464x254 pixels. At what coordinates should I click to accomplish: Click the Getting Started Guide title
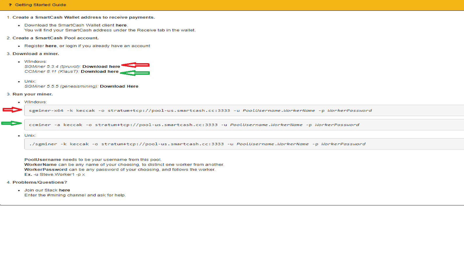[x=41, y=5]
